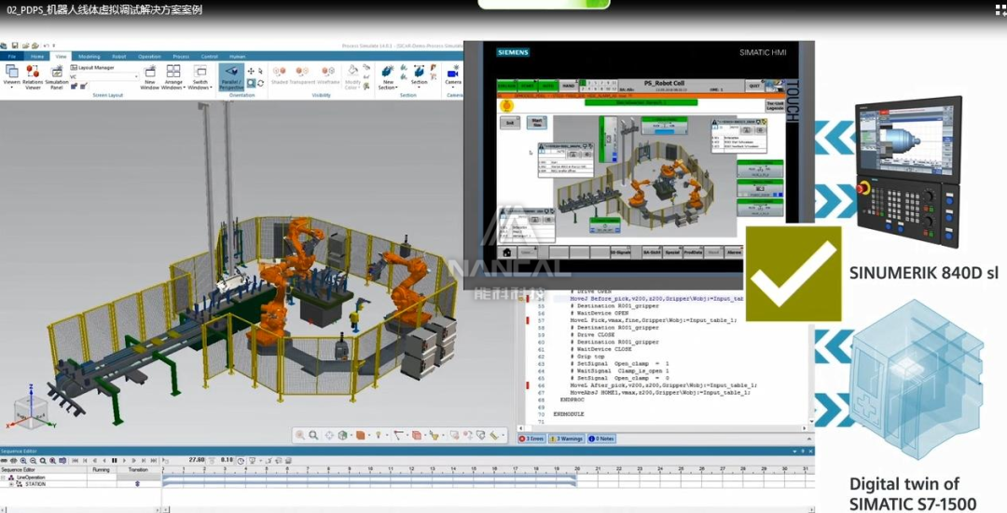
Task: Open the VC layout combo box
Action: (x=104, y=77)
